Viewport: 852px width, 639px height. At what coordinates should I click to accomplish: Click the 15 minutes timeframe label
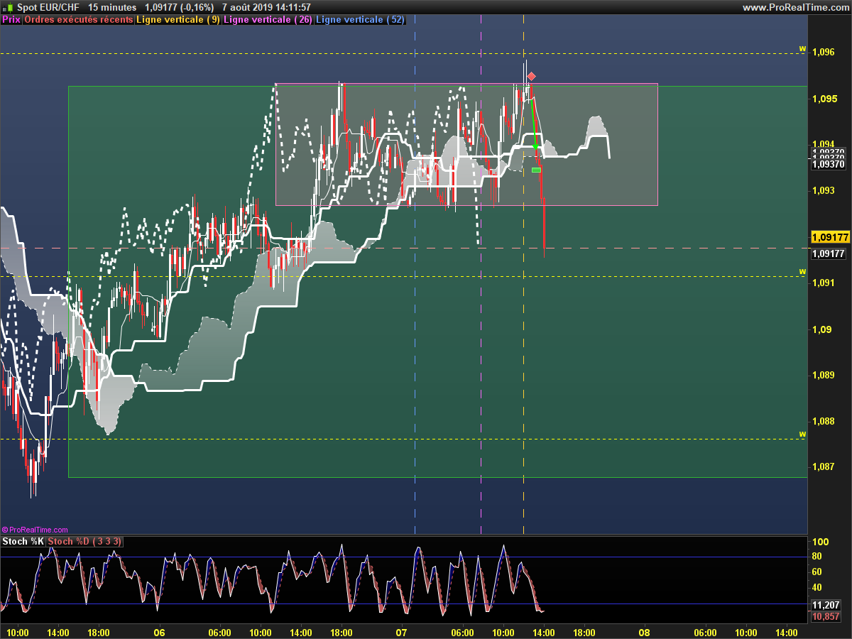pos(112,7)
